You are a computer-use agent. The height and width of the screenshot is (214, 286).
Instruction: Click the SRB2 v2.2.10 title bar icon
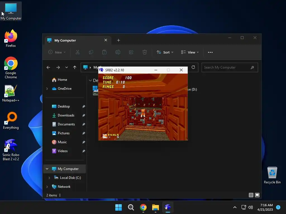[x=101, y=70]
